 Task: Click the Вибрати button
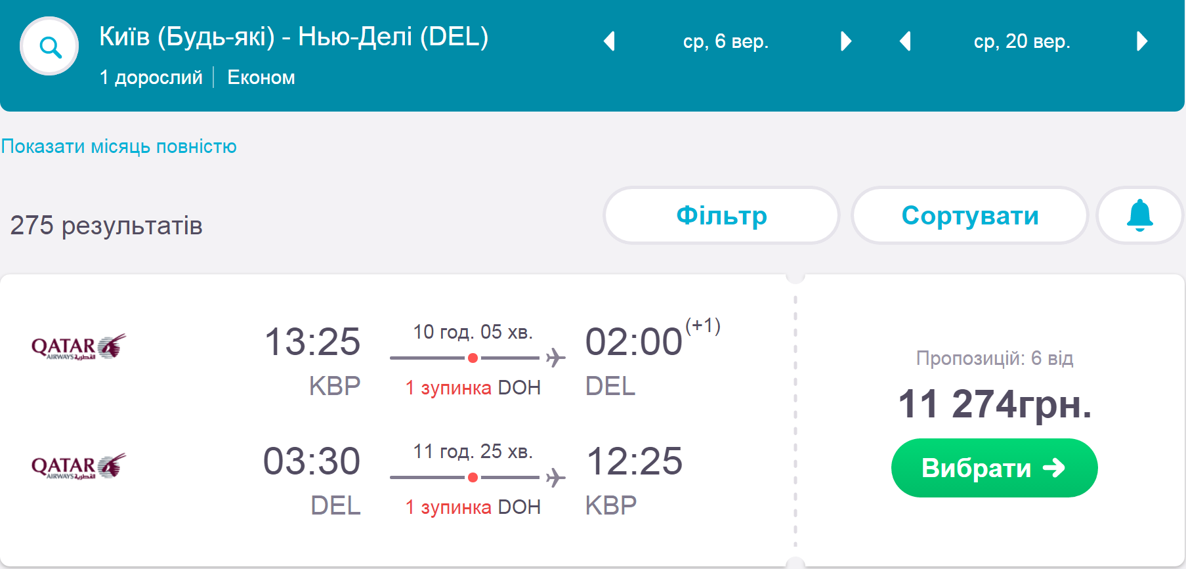pos(994,468)
